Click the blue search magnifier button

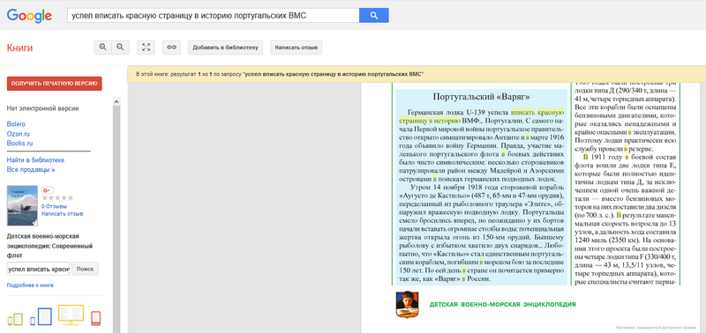pos(373,15)
